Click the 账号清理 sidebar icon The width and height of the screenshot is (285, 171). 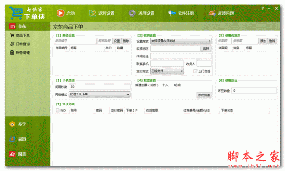click(12, 53)
